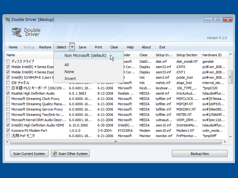The height and width of the screenshot is (178, 238).
Task: Open the Restore section
Action: coord(45,47)
